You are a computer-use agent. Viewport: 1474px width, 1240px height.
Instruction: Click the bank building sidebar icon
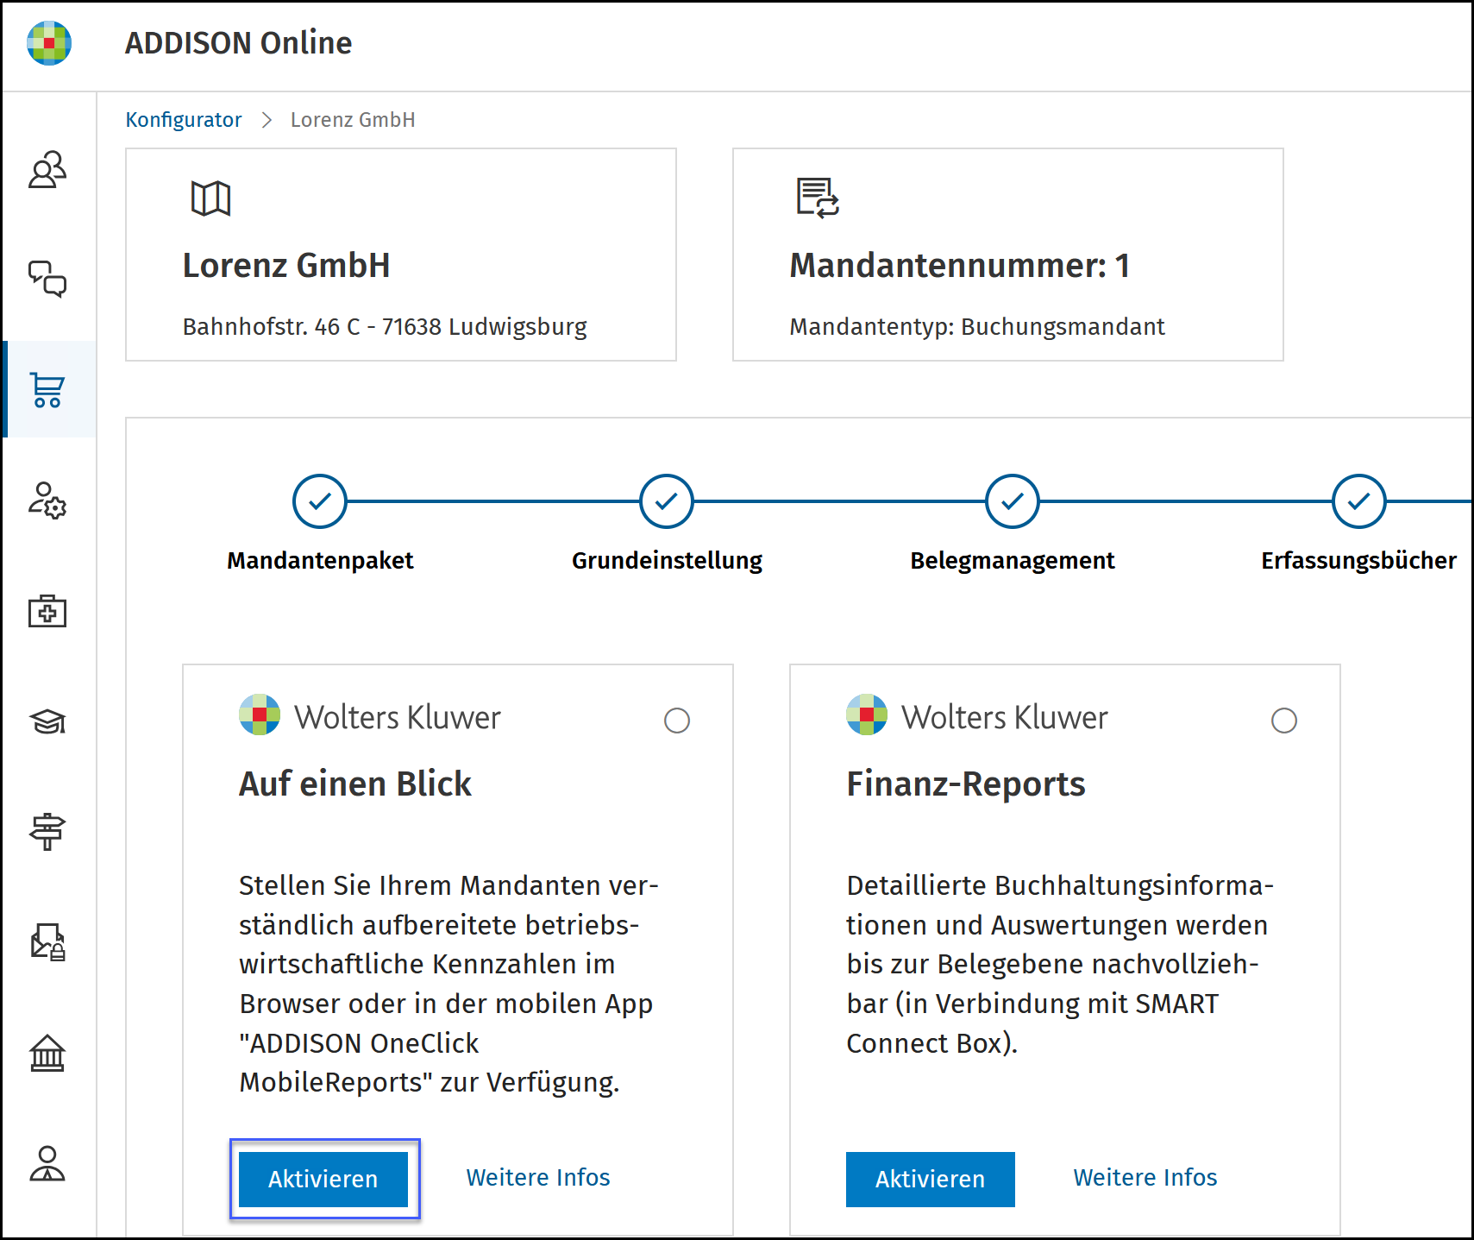tap(47, 1053)
